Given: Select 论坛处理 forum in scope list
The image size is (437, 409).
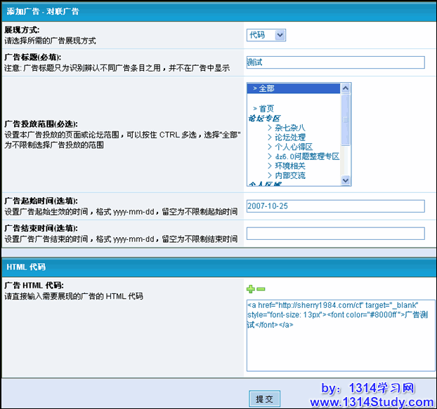Looking at the screenshot, I should click(289, 138).
